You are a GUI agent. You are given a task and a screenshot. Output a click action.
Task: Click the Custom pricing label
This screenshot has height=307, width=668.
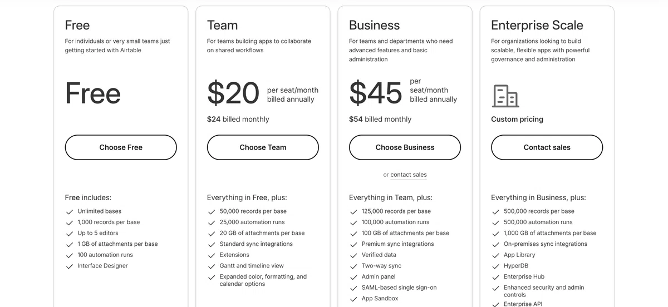(517, 119)
